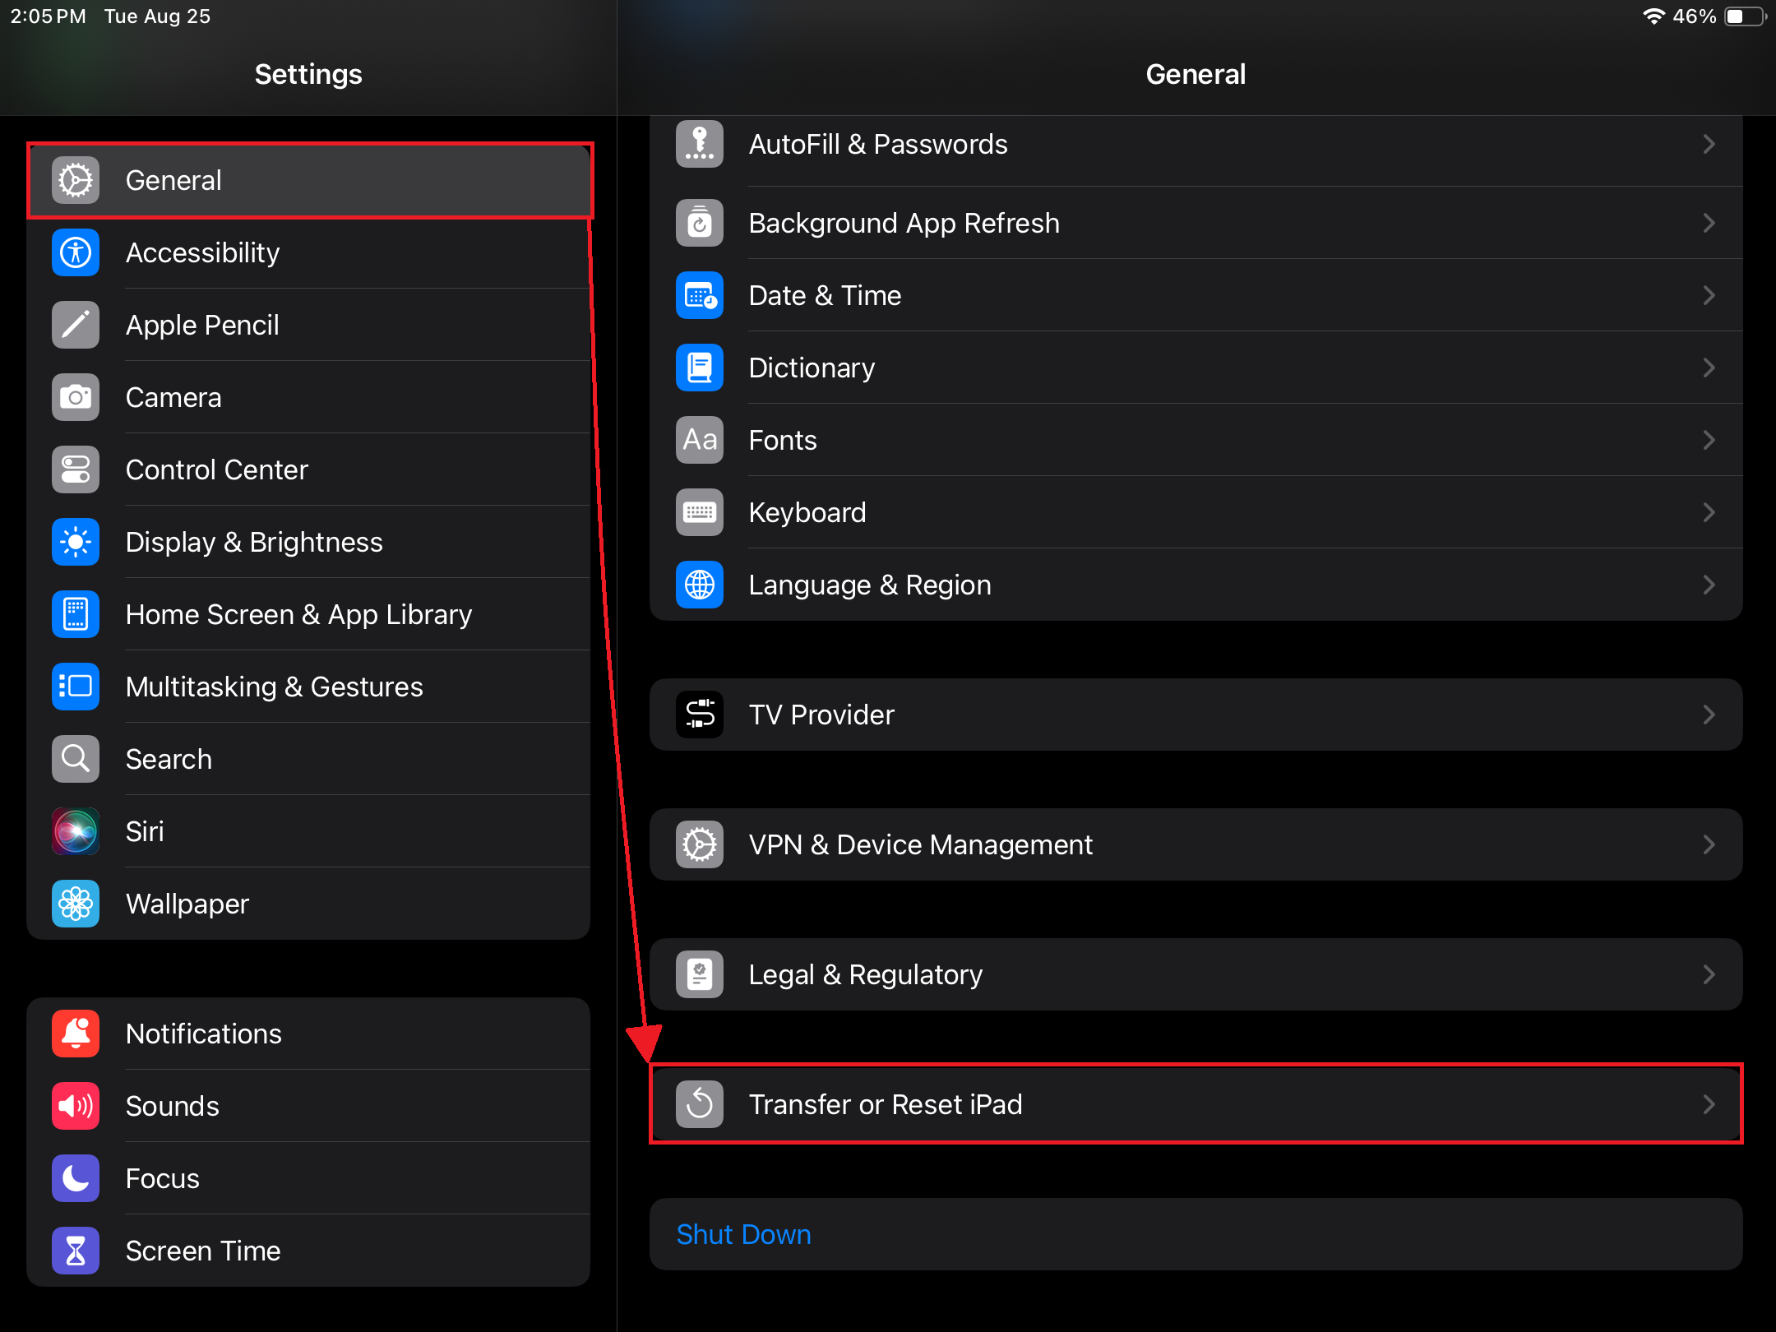Tap the Multitasking & Gestures icon
Image resolution: width=1776 pixels, height=1332 pixels.
coord(76,687)
